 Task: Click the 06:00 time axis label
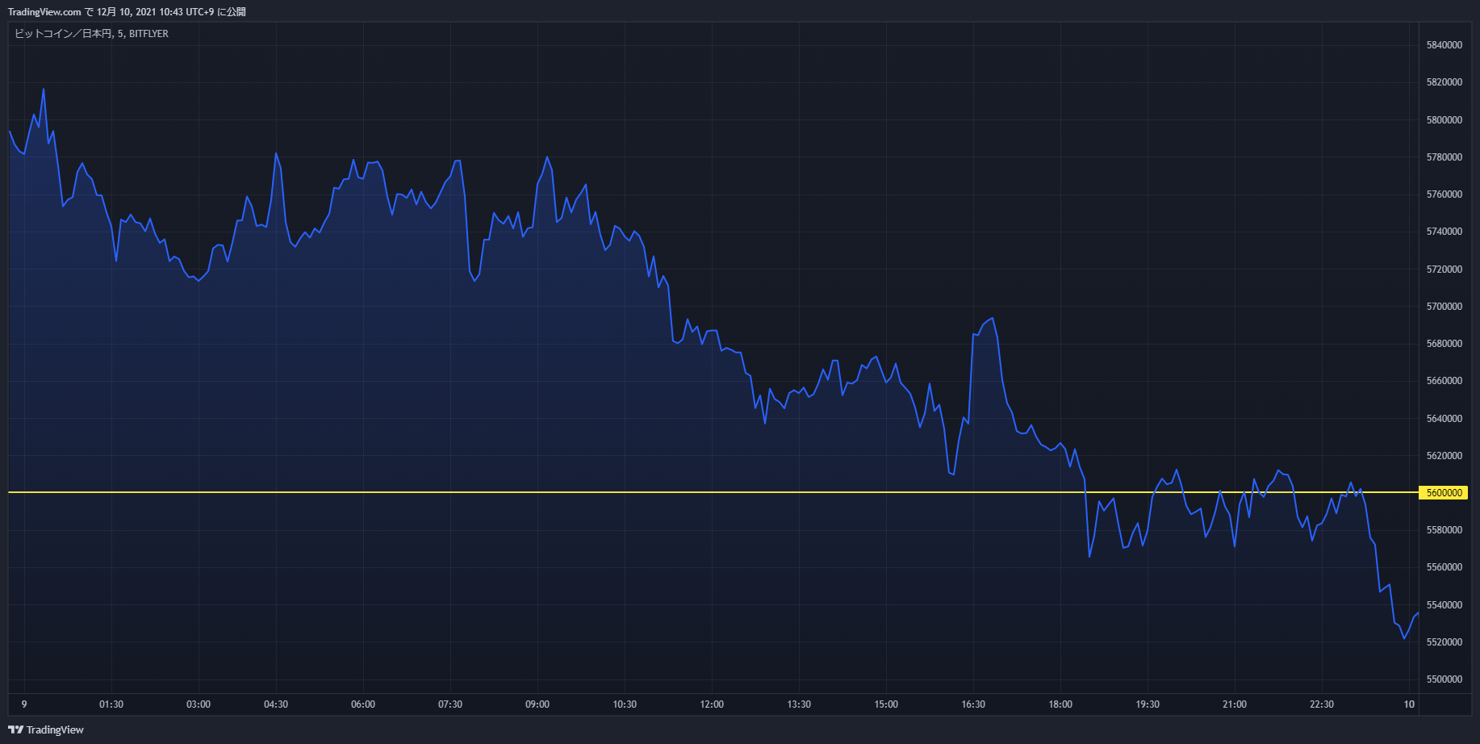click(x=363, y=704)
